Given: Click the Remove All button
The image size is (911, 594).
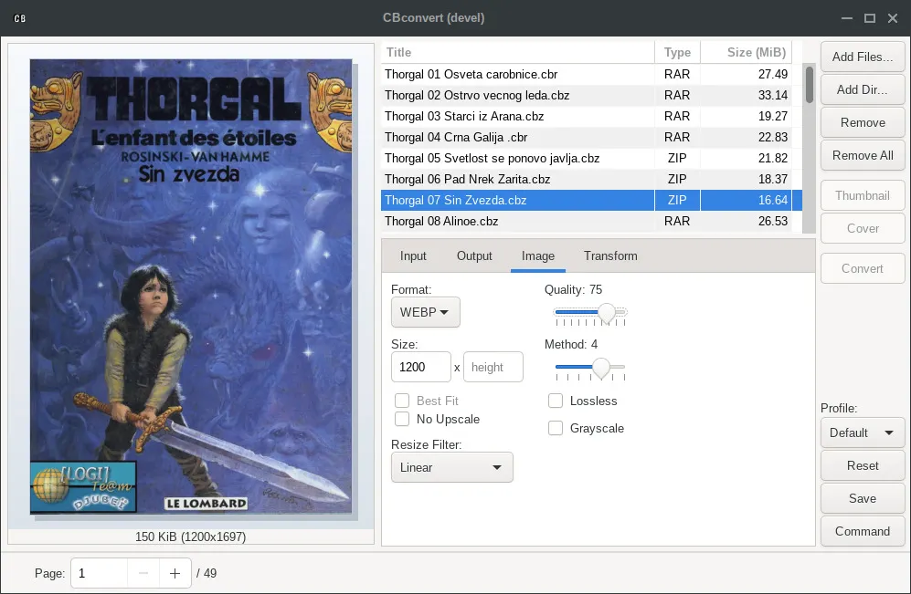Looking at the screenshot, I should click(x=863, y=155).
